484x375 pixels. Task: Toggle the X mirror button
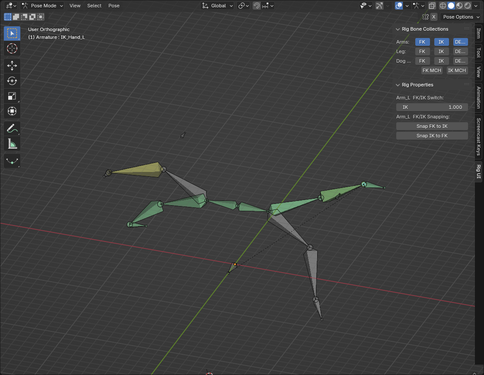click(434, 17)
